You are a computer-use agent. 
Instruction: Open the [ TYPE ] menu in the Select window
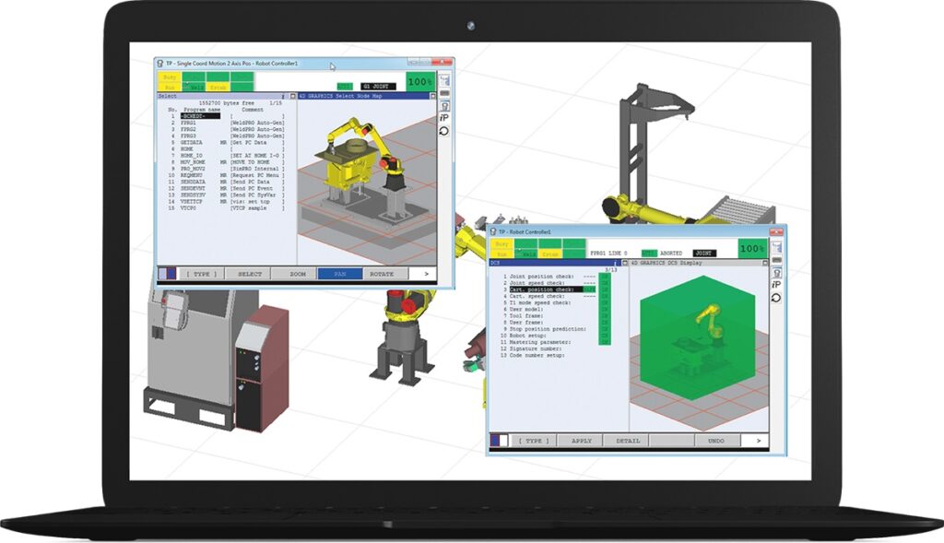click(x=202, y=274)
